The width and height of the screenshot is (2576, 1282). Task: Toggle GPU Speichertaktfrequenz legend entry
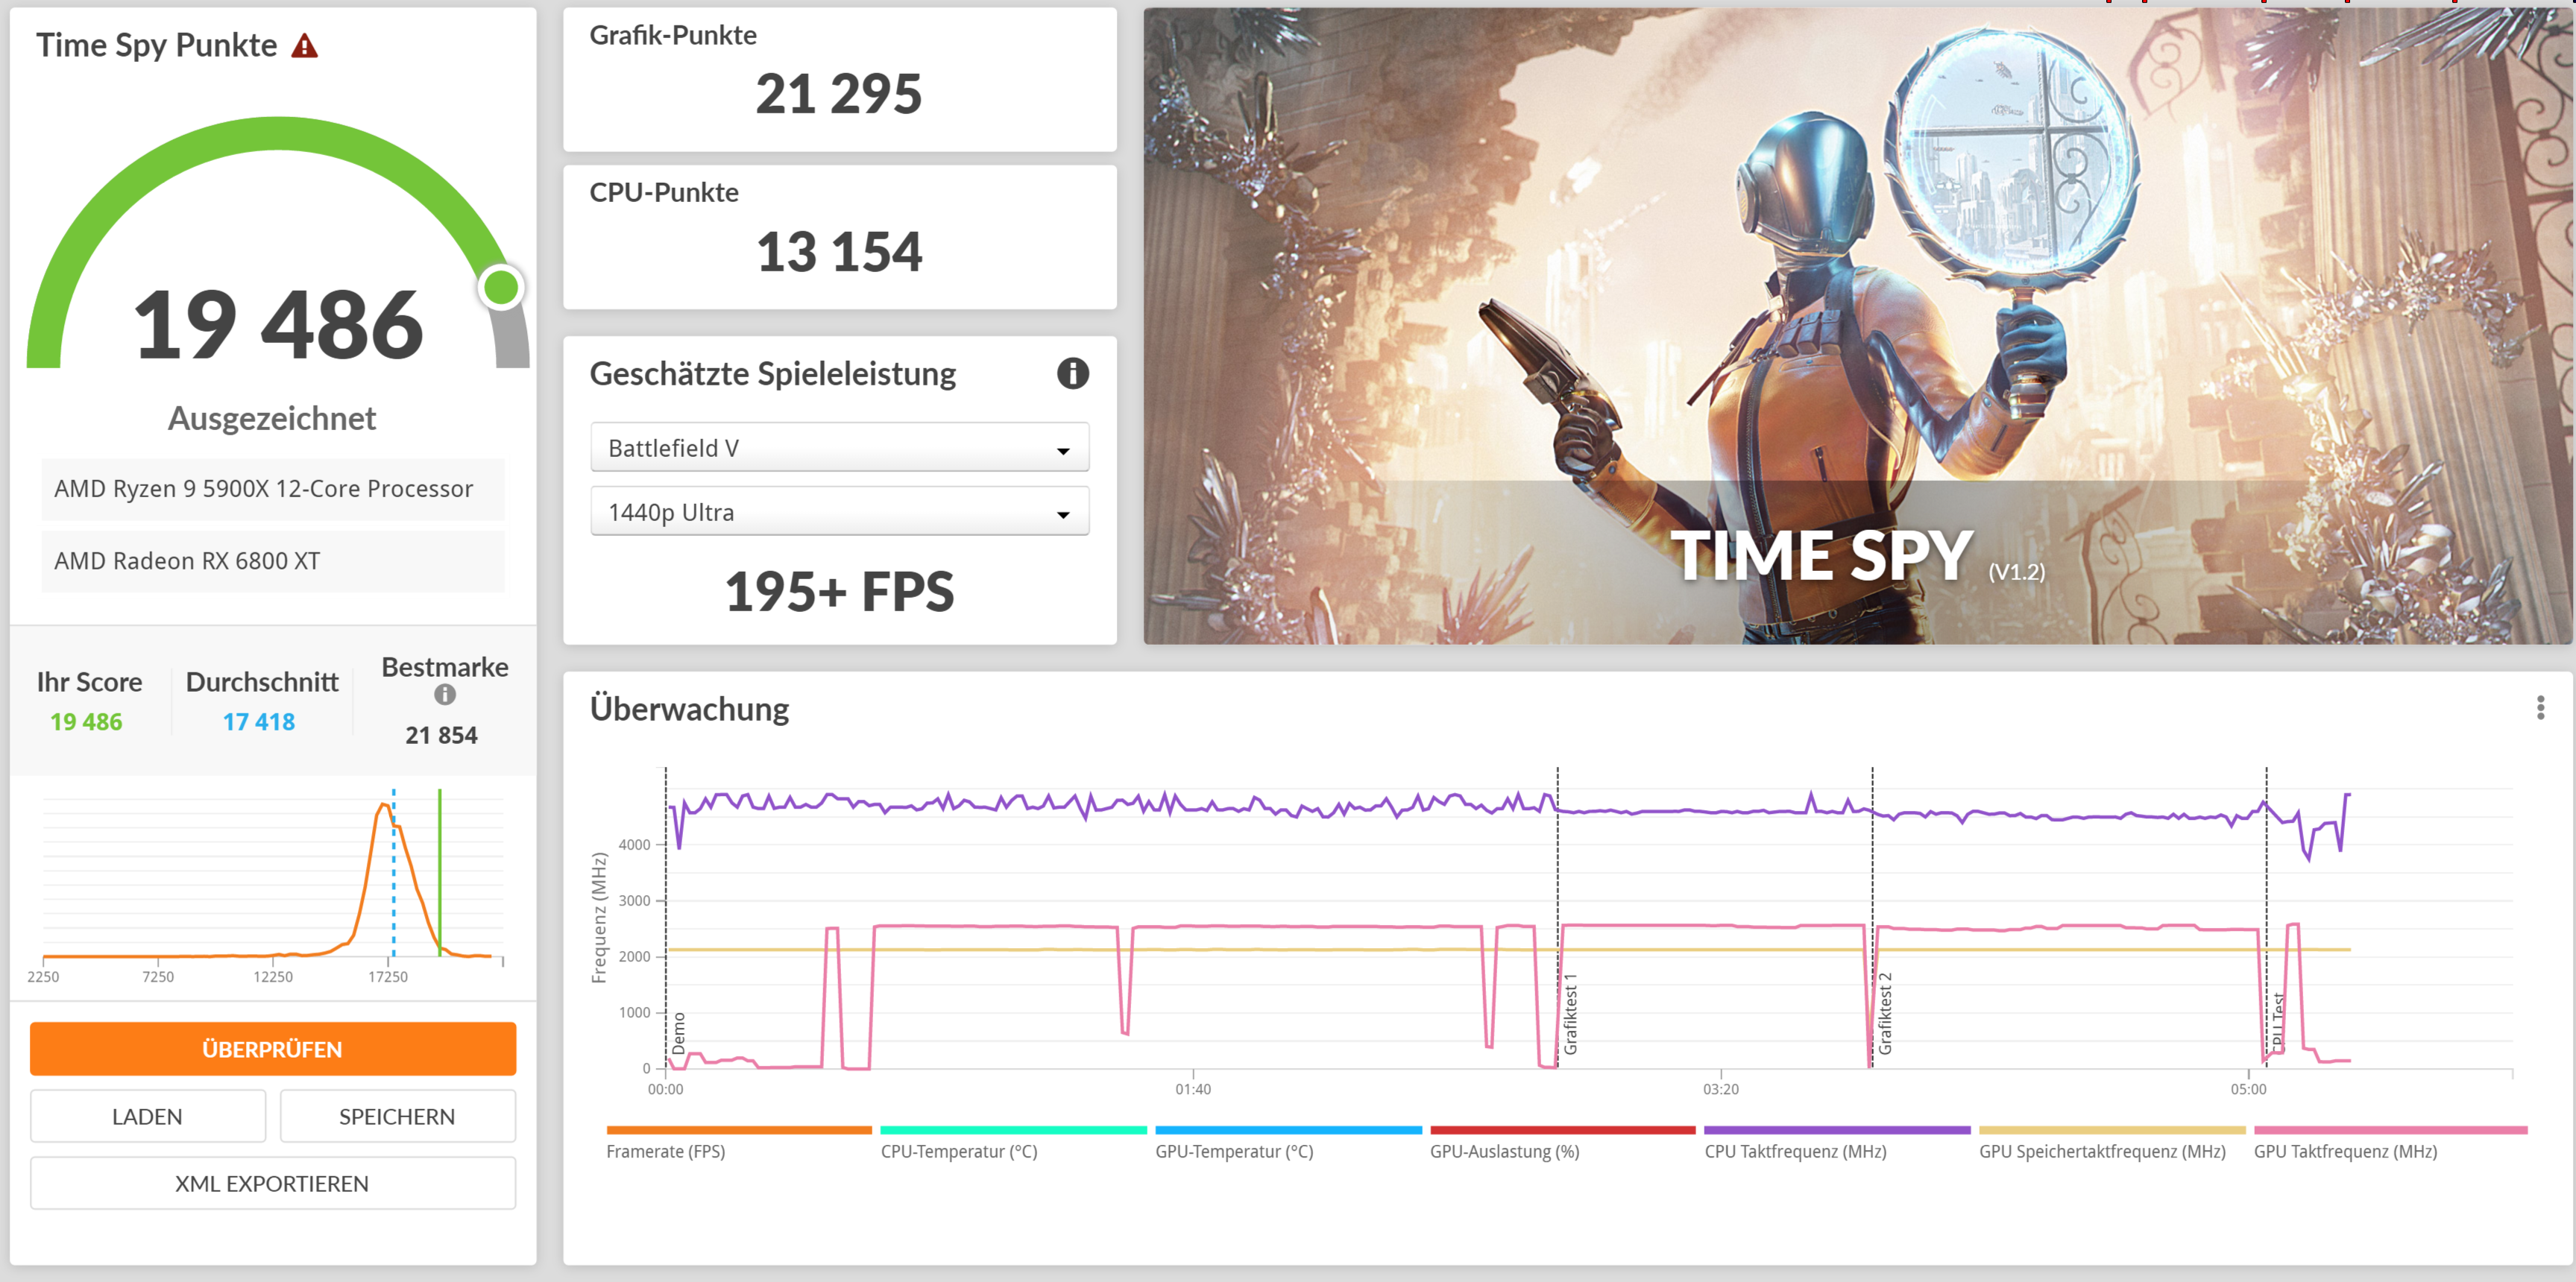coord(2101,1151)
